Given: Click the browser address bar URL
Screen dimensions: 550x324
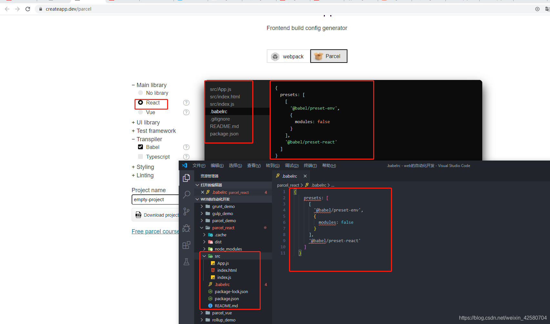Looking at the screenshot, I should click(68, 9).
